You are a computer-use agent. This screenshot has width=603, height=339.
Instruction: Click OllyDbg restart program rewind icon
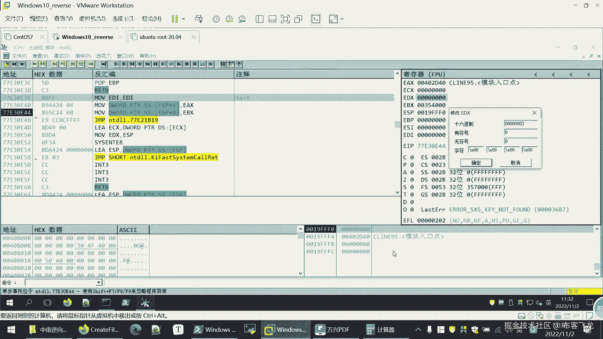click(x=14, y=64)
